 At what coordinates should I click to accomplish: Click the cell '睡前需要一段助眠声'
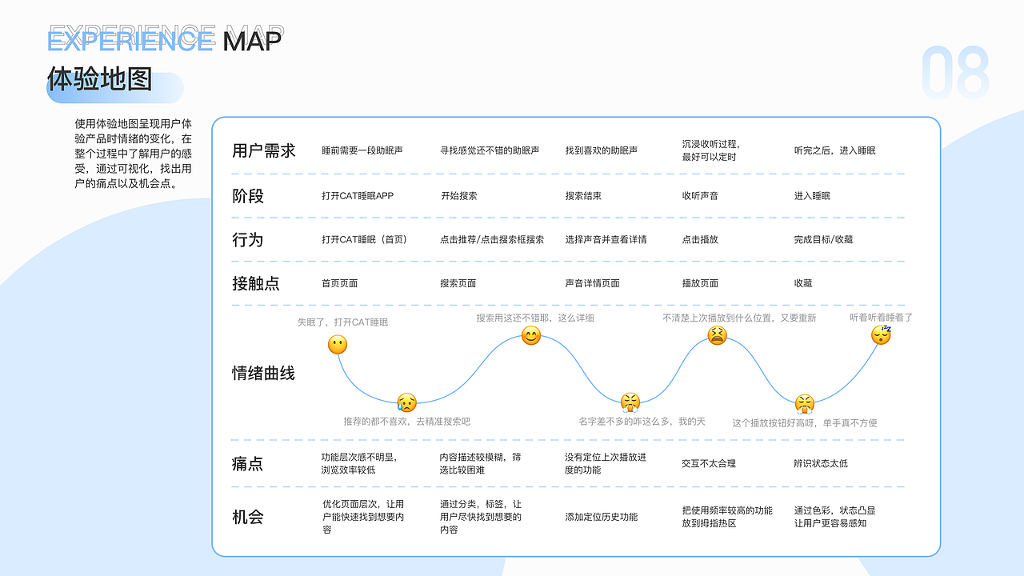362,150
